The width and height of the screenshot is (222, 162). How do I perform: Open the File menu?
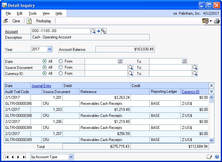[x=8, y=13]
